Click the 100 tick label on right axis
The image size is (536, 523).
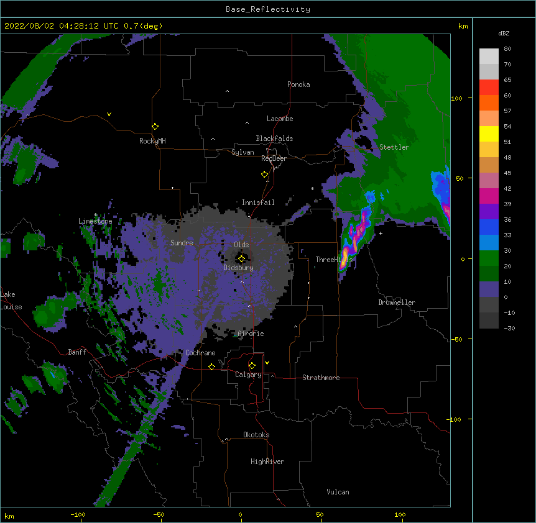456,98
